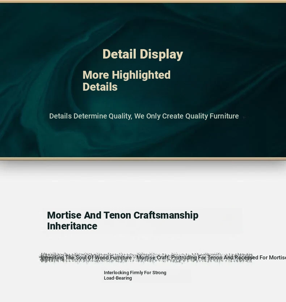Select the "Interlocking Firmly For Strong Load-Bearing" caption
286x302 pixels.
tap(135, 275)
